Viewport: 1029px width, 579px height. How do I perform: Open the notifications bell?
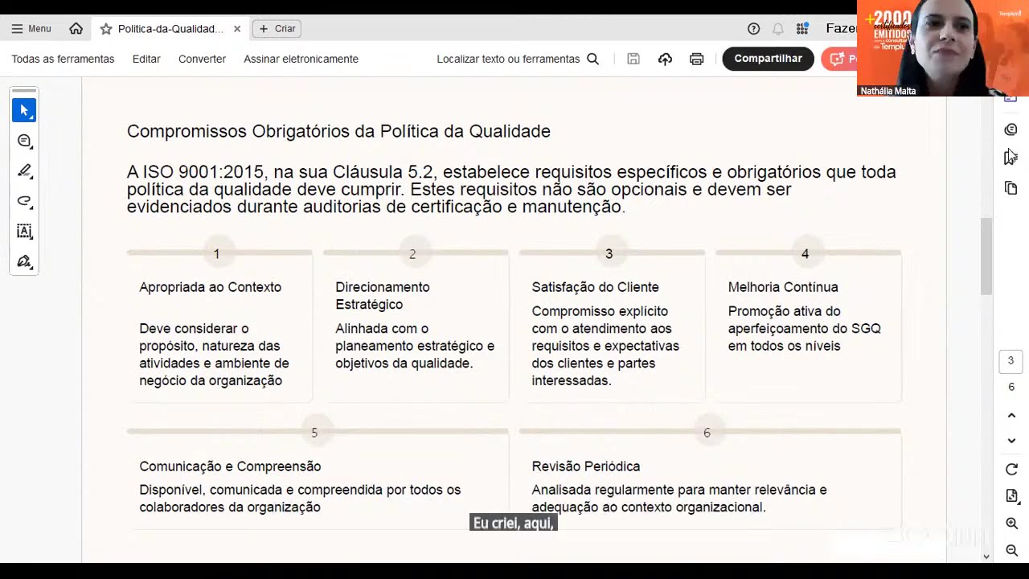click(x=778, y=28)
